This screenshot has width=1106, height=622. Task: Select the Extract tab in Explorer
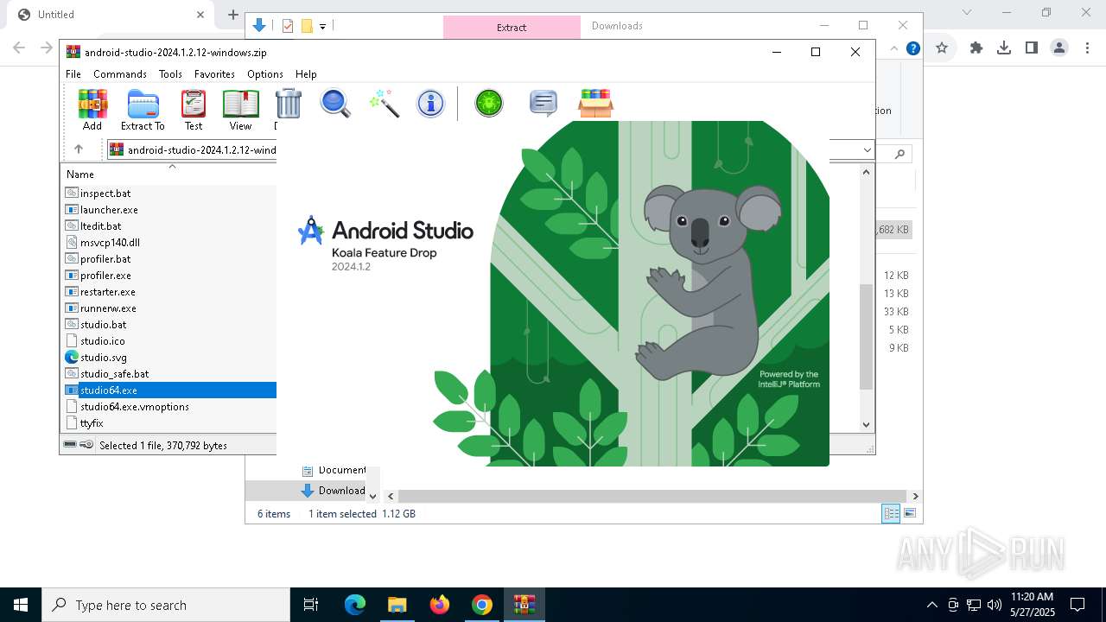click(x=512, y=27)
